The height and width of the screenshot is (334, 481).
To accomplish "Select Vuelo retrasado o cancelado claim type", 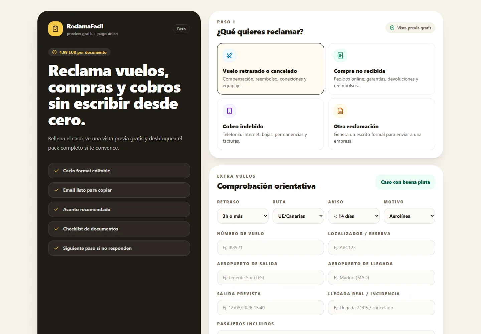I will tap(271, 69).
